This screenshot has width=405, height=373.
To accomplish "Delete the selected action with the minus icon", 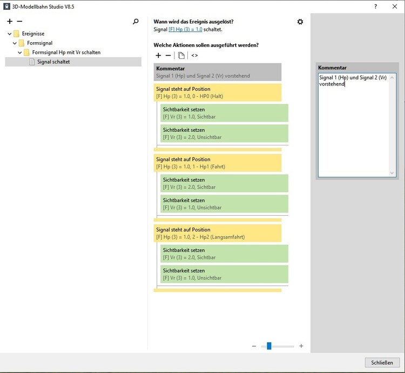I will [168, 55].
